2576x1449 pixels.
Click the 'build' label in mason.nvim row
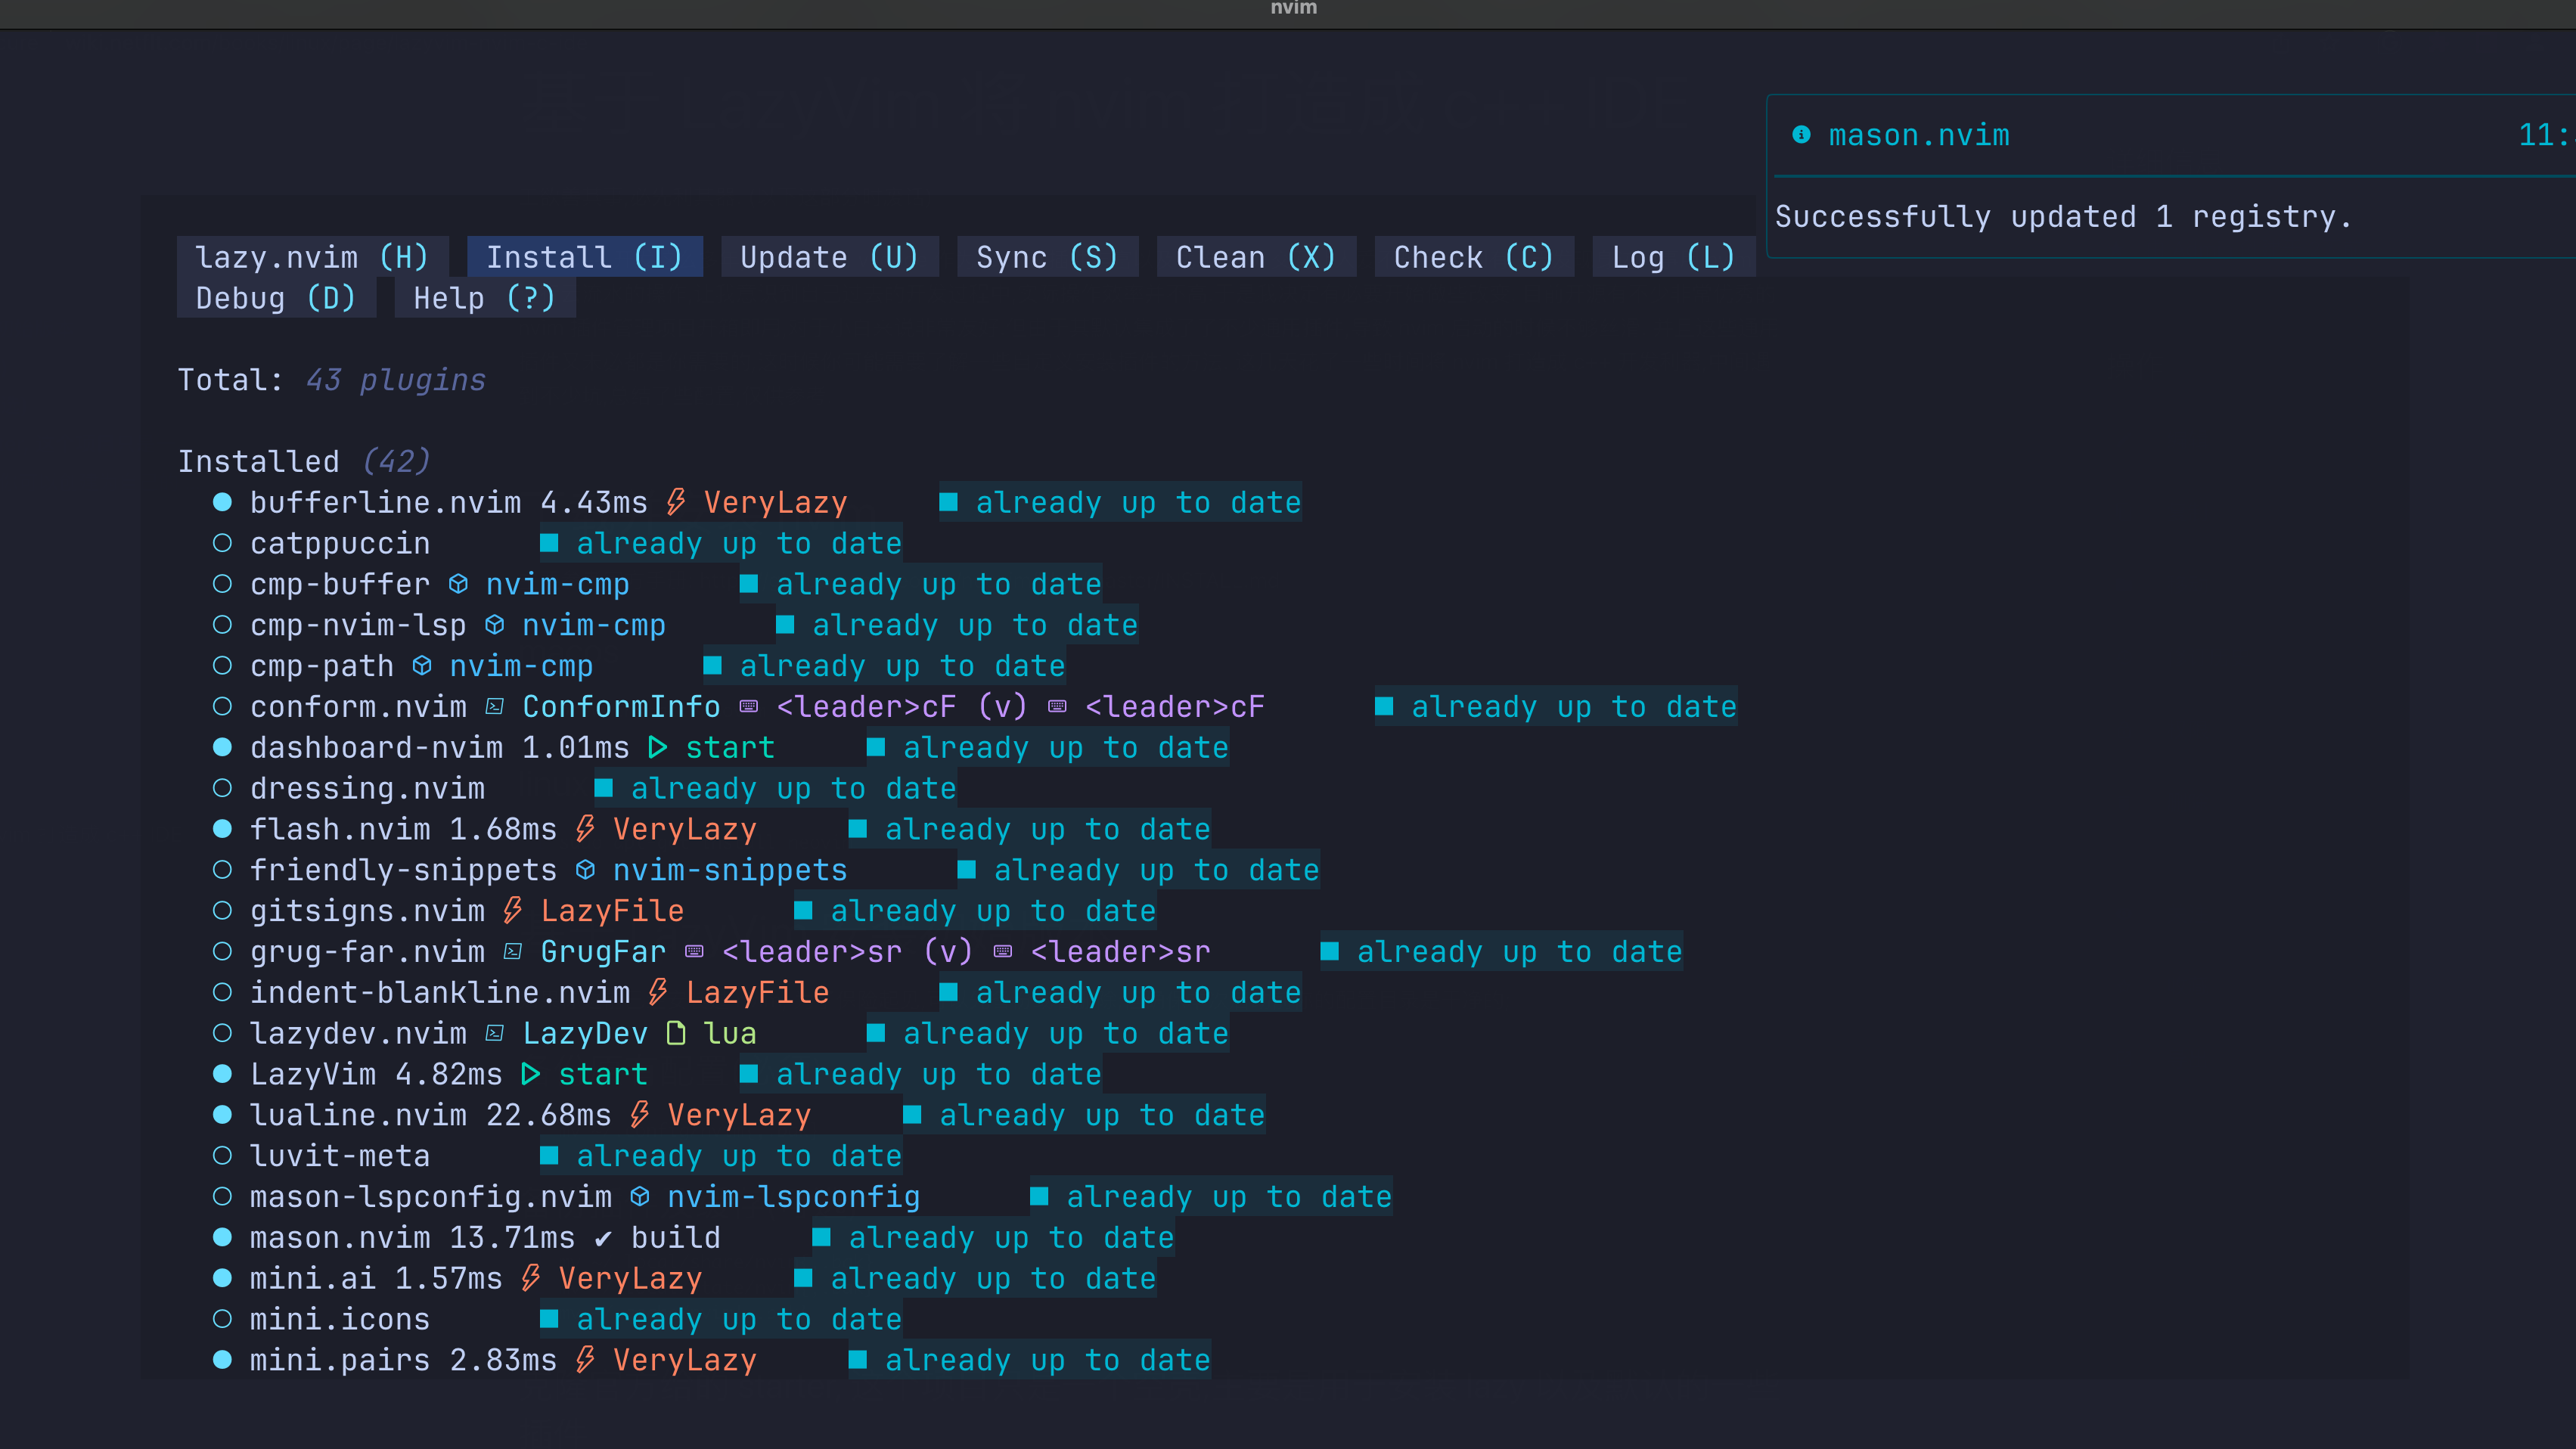click(675, 1238)
